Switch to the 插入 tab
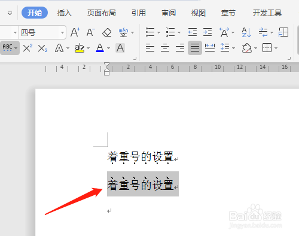 pos(64,13)
